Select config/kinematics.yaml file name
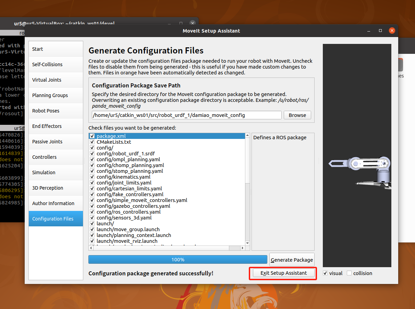Viewport: 415px width, 309px height. point(123,177)
